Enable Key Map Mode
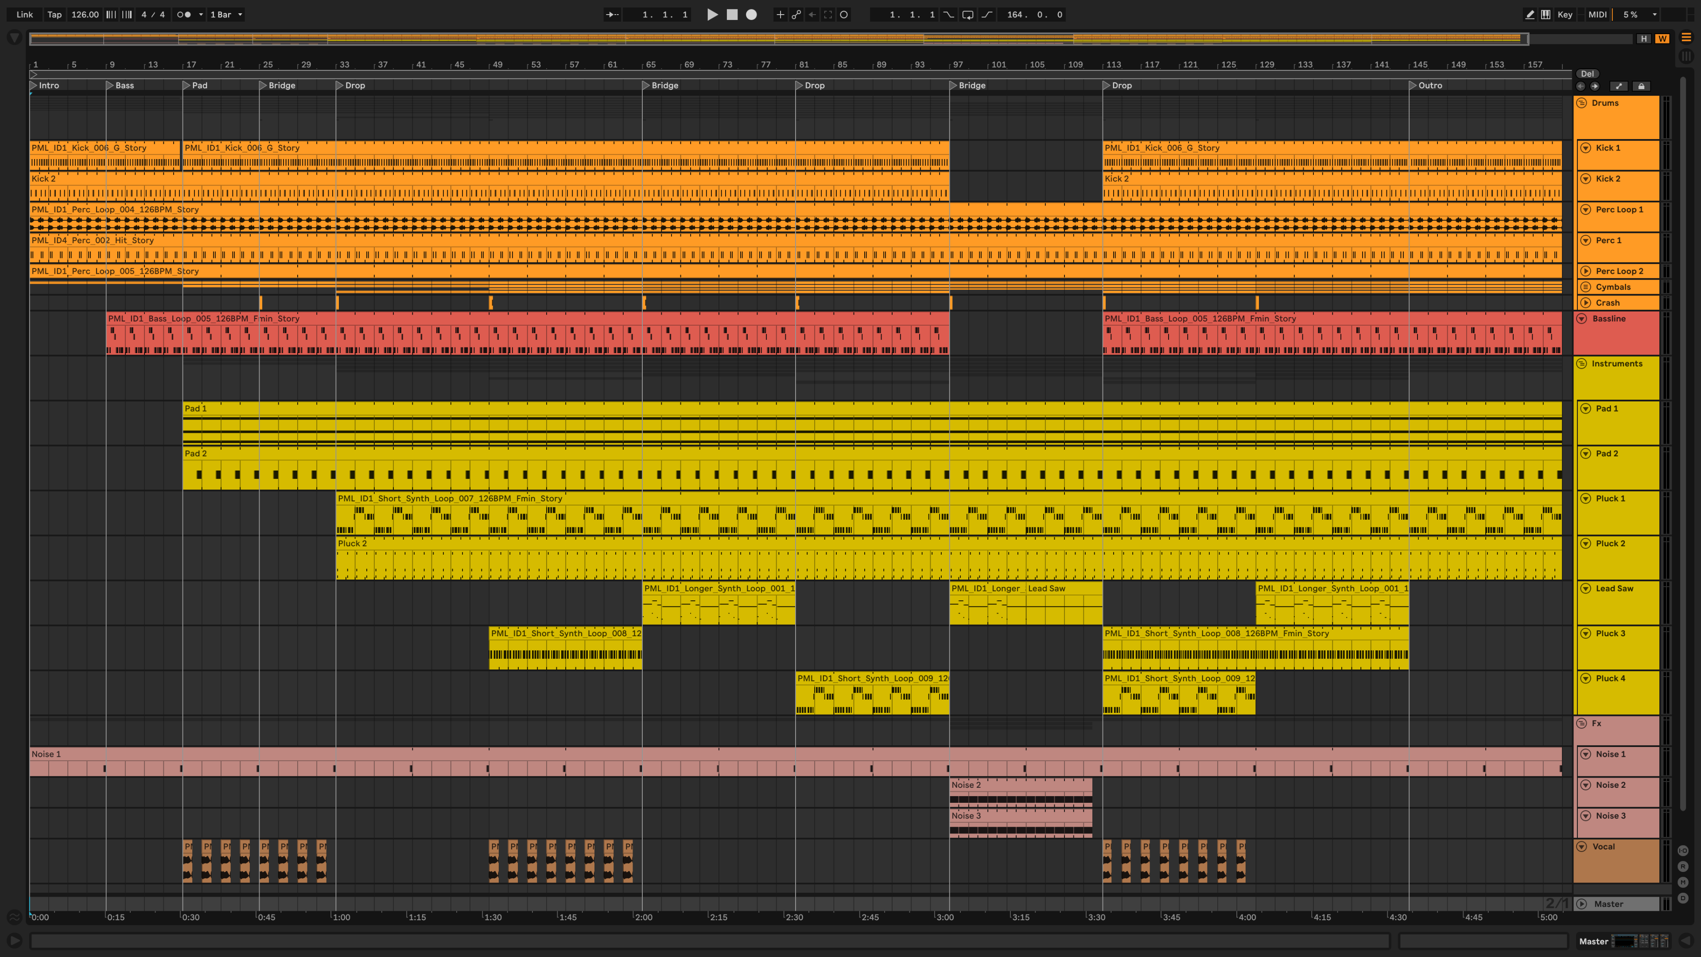1701x957 pixels. point(1565,15)
